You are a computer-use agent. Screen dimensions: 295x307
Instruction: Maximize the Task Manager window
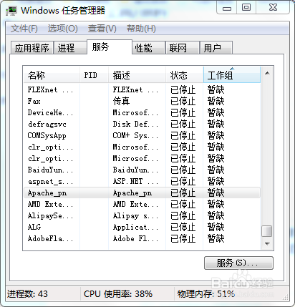click(246, 8)
